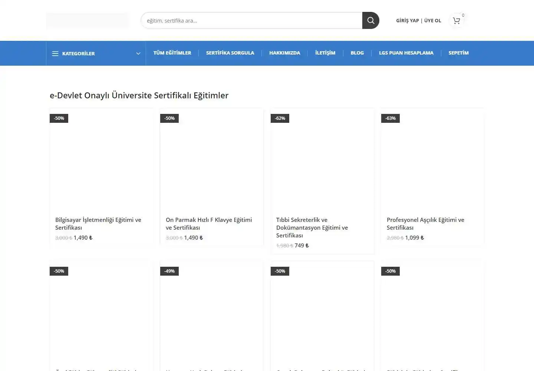The height and width of the screenshot is (371, 534).
Task: Open 'Bilgisayar İşletmenliği Eğitimi ve Sertifikası' course title
Action: coord(98,224)
